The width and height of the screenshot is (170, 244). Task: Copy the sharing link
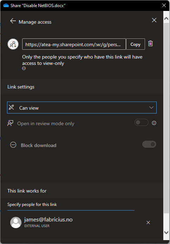coord(136,44)
